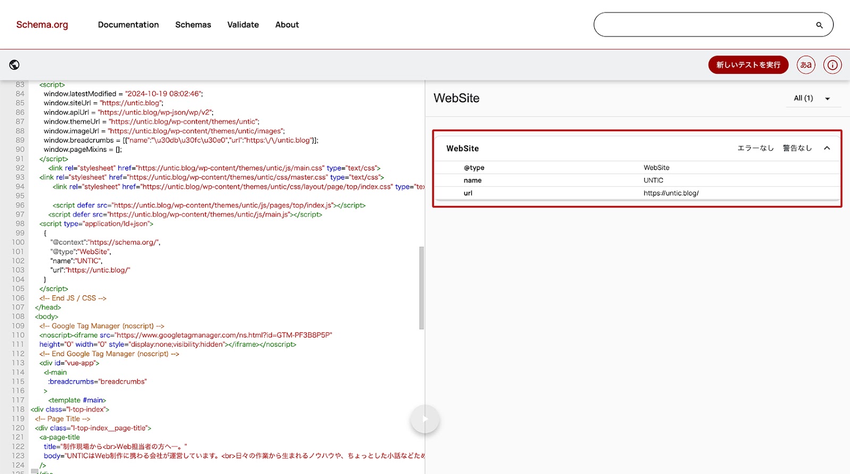Go to the Validate page
The image size is (850, 474).
(x=243, y=24)
